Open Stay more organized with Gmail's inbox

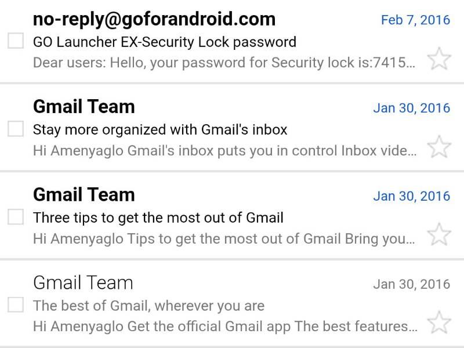tap(160, 130)
